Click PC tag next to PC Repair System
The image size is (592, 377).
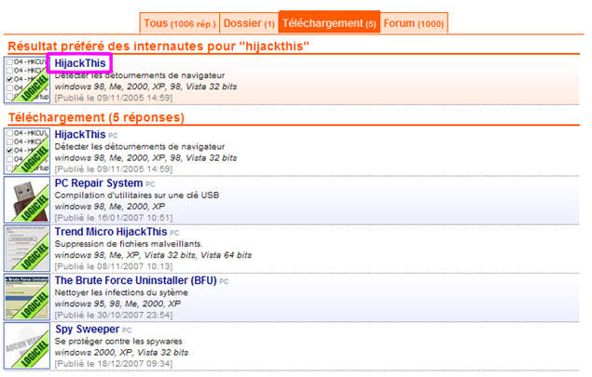pyautogui.click(x=150, y=184)
